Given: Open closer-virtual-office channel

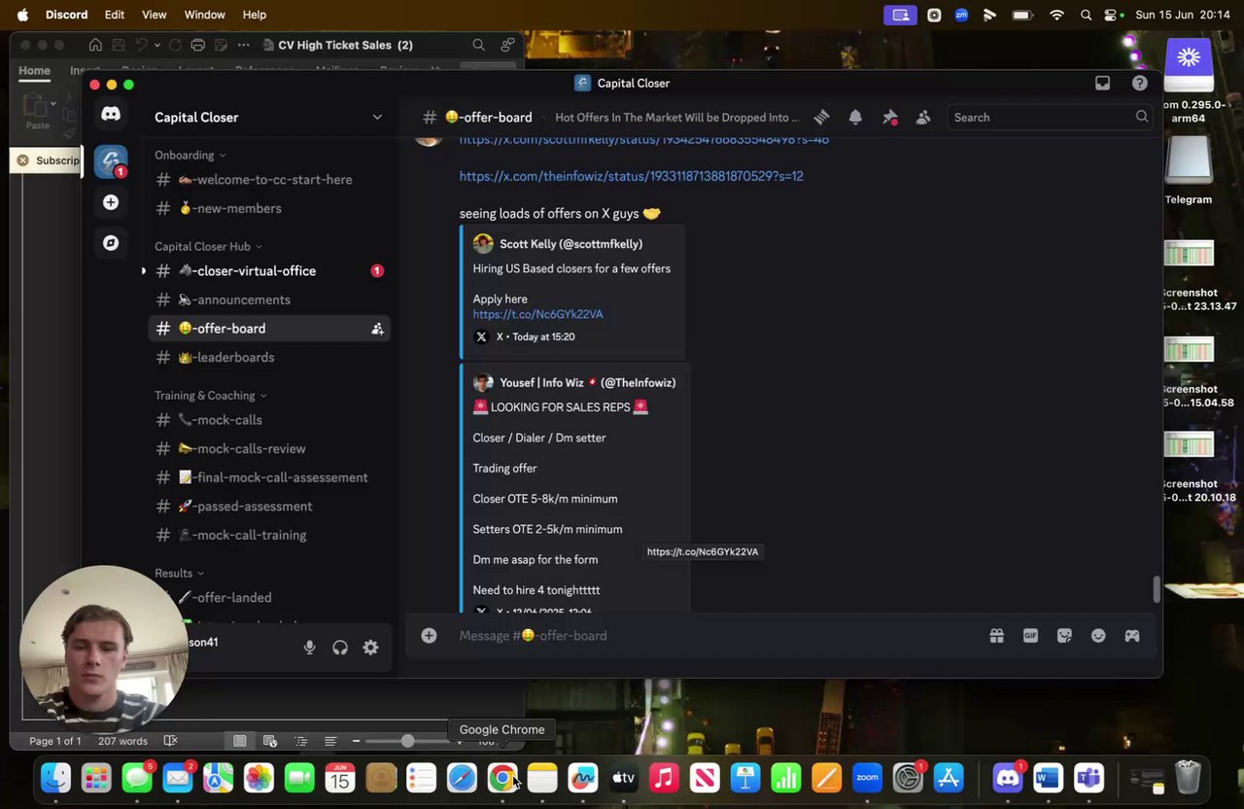Looking at the screenshot, I should pyautogui.click(x=270, y=271).
